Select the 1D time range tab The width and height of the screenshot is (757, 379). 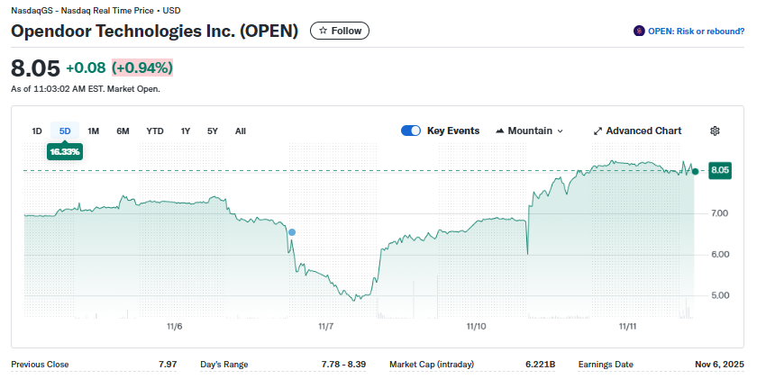(37, 131)
